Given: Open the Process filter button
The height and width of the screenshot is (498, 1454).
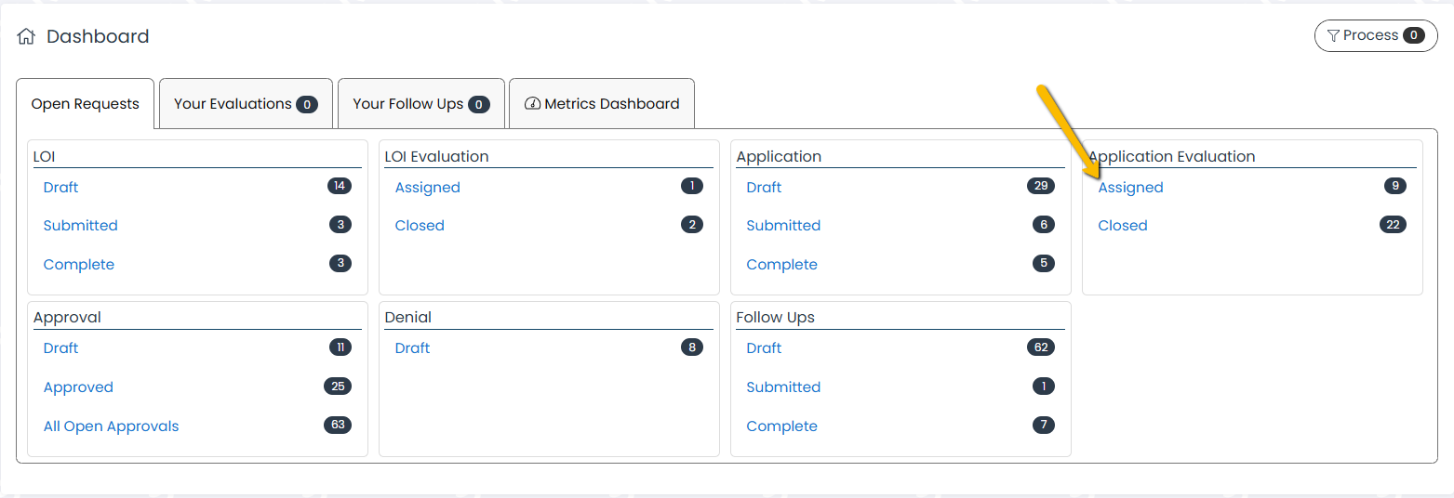Looking at the screenshot, I should [x=1376, y=36].
